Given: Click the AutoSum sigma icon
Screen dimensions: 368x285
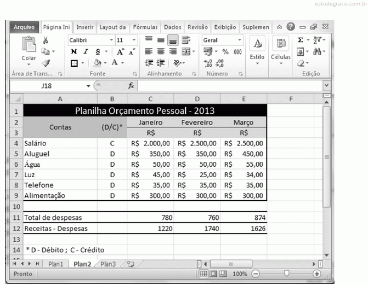Looking at the screenshot, I should point(301,40).
